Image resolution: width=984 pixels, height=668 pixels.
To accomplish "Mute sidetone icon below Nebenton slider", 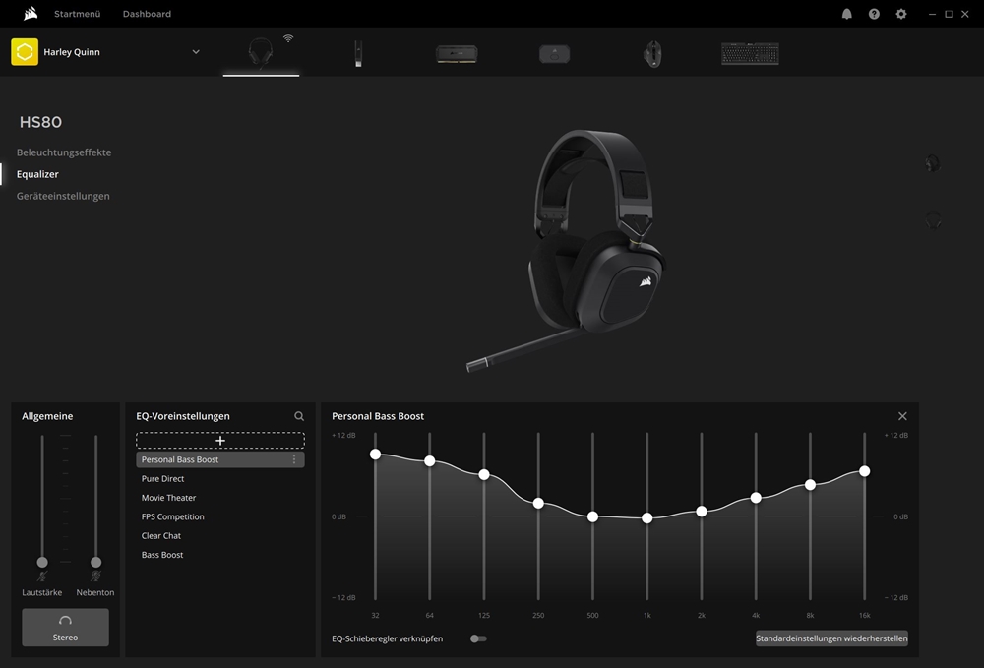I will coord(95,576).
